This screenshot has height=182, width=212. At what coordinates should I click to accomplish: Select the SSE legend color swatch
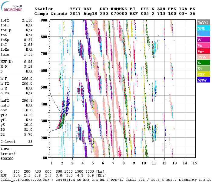204,74
